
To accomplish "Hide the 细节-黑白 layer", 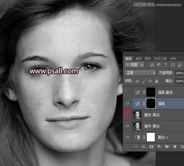I will click(x=127, y=126).
